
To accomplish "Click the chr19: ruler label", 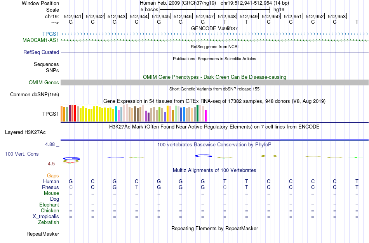I will click(52, 16).
